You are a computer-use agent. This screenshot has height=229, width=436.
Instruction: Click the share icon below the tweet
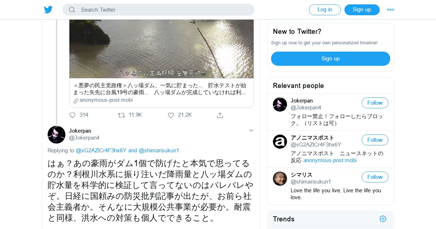220,115
